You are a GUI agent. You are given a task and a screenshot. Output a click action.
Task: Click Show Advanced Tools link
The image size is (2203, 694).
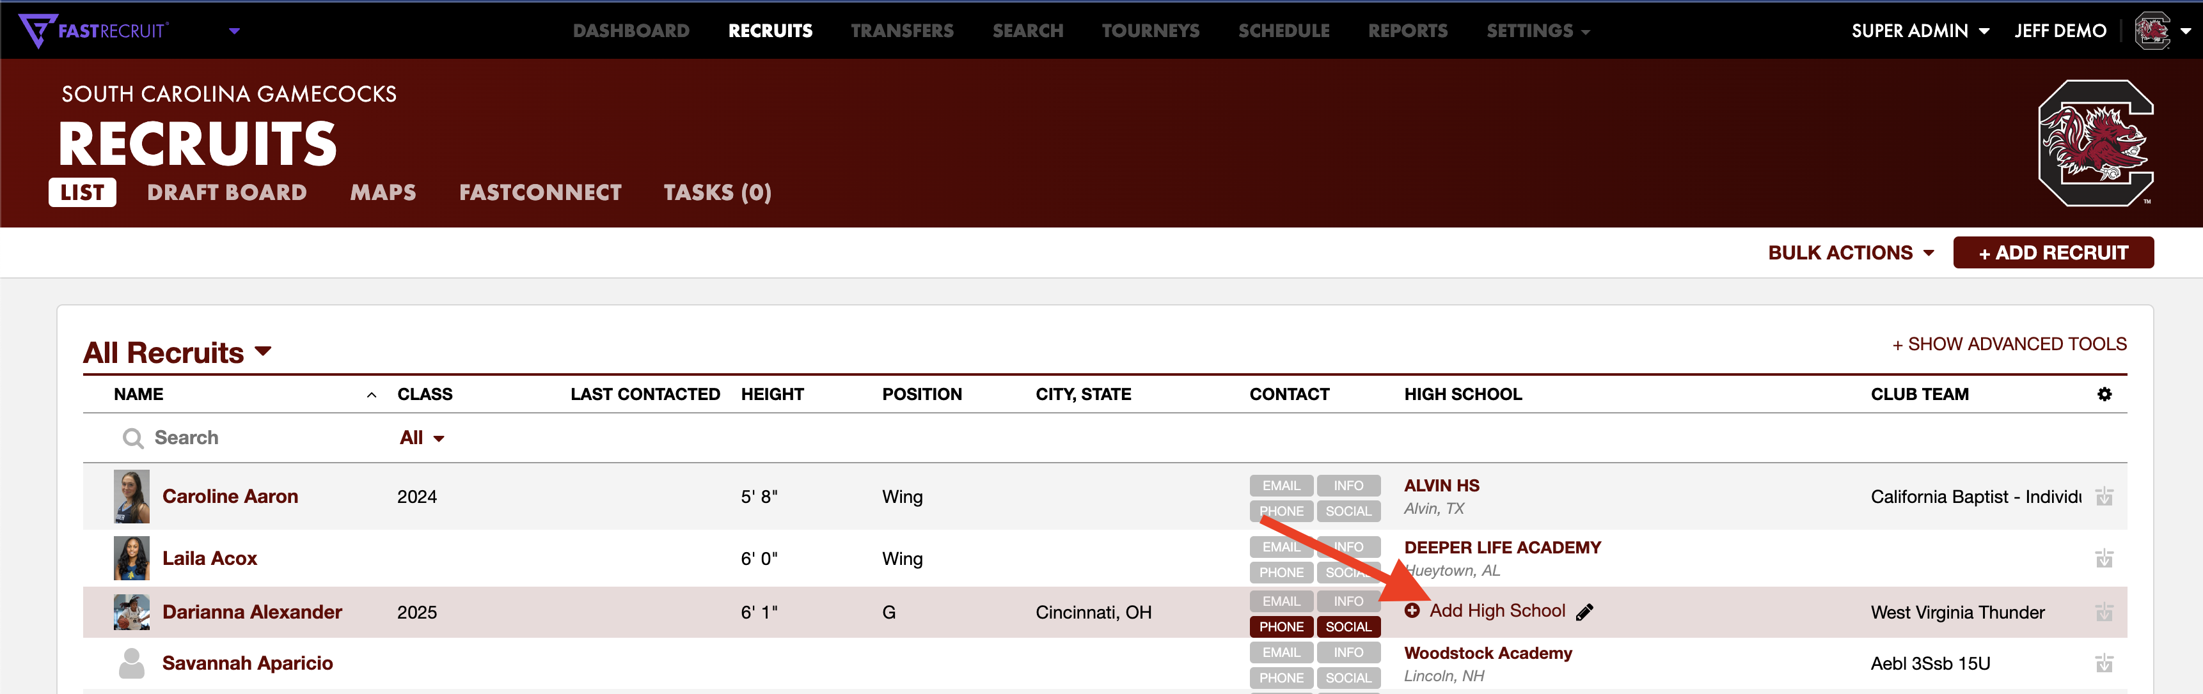point(2009,344)
